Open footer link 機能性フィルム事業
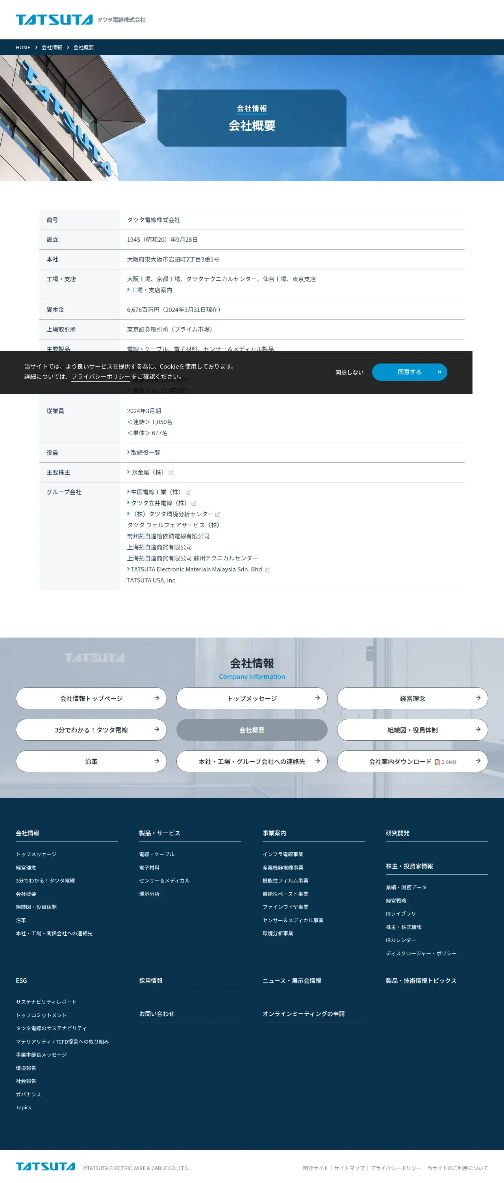Screen dimensions: 504x1183 click(285, 881)
